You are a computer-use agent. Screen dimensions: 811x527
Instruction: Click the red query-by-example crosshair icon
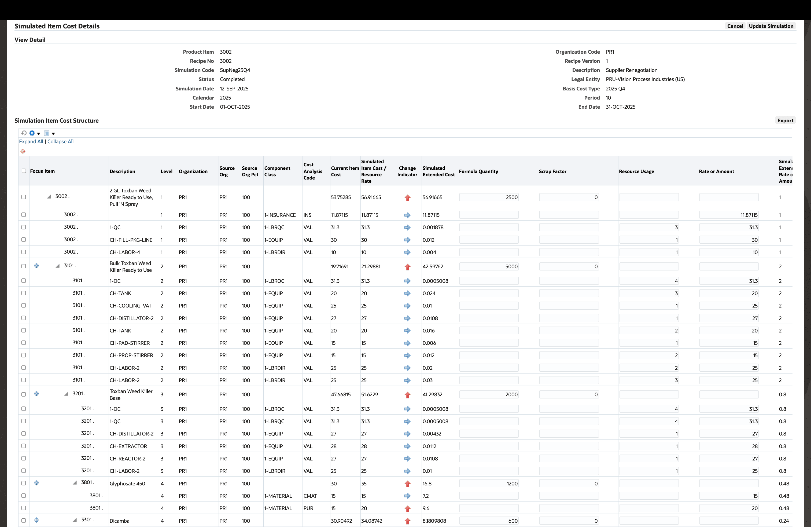click(23, 151)
